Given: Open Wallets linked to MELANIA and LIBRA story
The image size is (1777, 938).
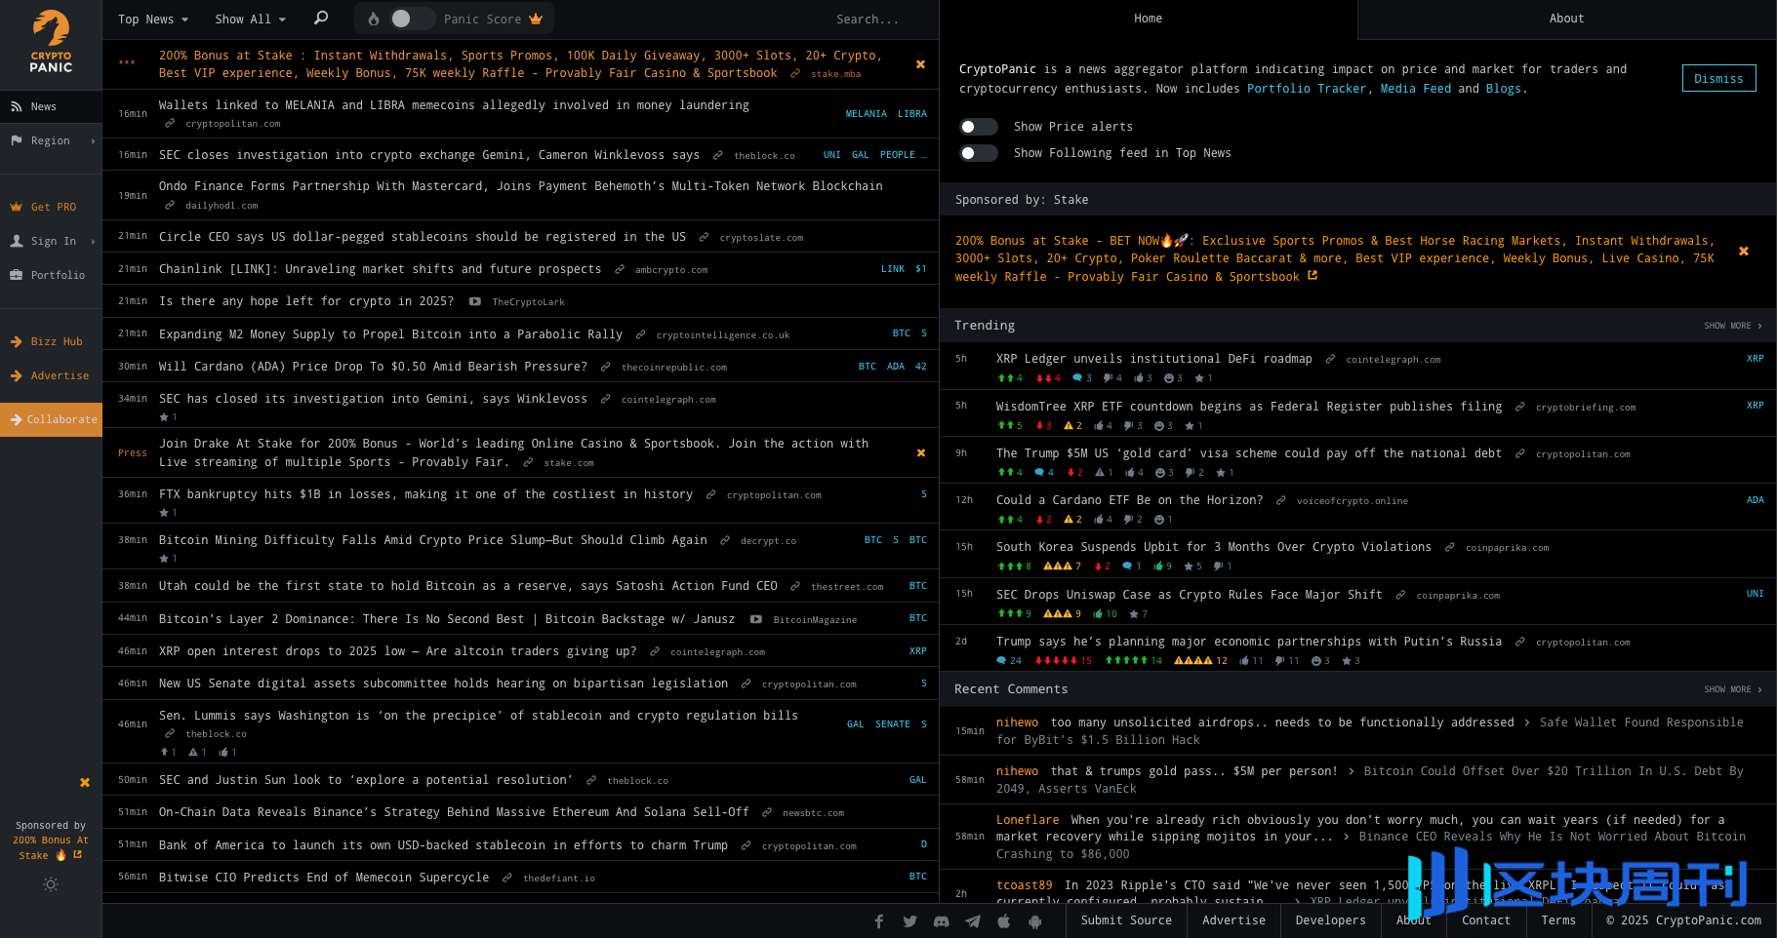Looking at the screenshot, I should [454, 105].
